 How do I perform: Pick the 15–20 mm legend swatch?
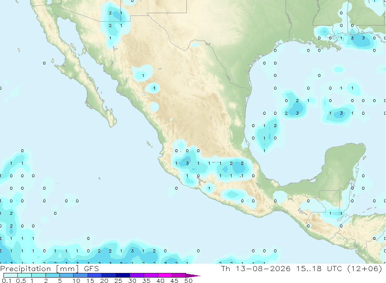[x=95, y=275]
